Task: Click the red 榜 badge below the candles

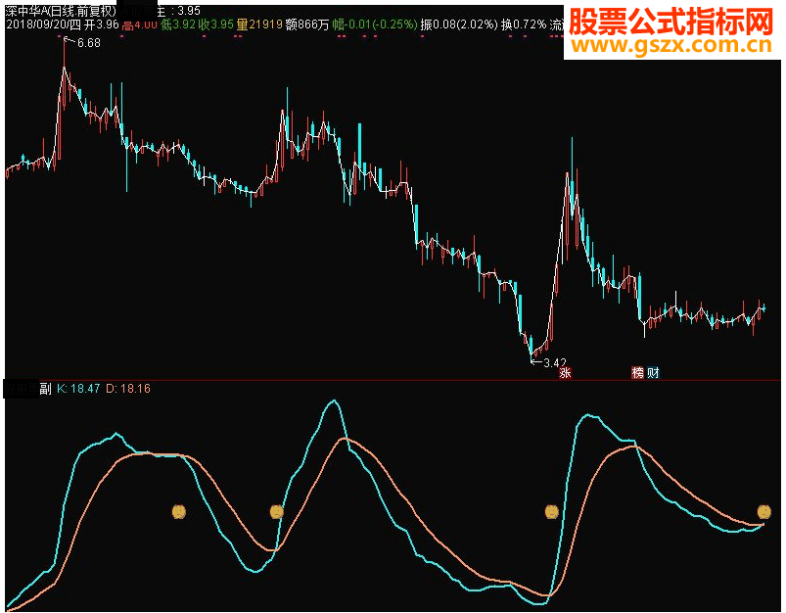Action: coord(637,373)
